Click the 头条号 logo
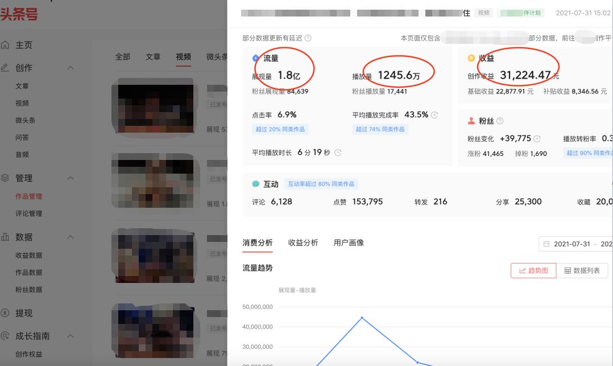 point(19,14)
